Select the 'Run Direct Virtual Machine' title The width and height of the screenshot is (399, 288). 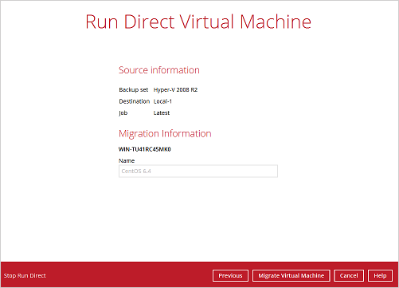(198, 22)
